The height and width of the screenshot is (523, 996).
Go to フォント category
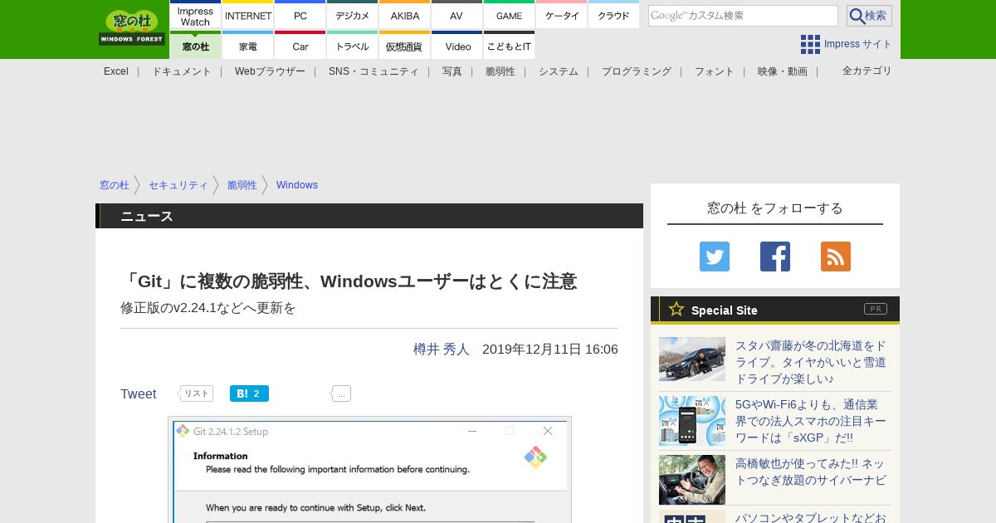(x=715, y=71)
